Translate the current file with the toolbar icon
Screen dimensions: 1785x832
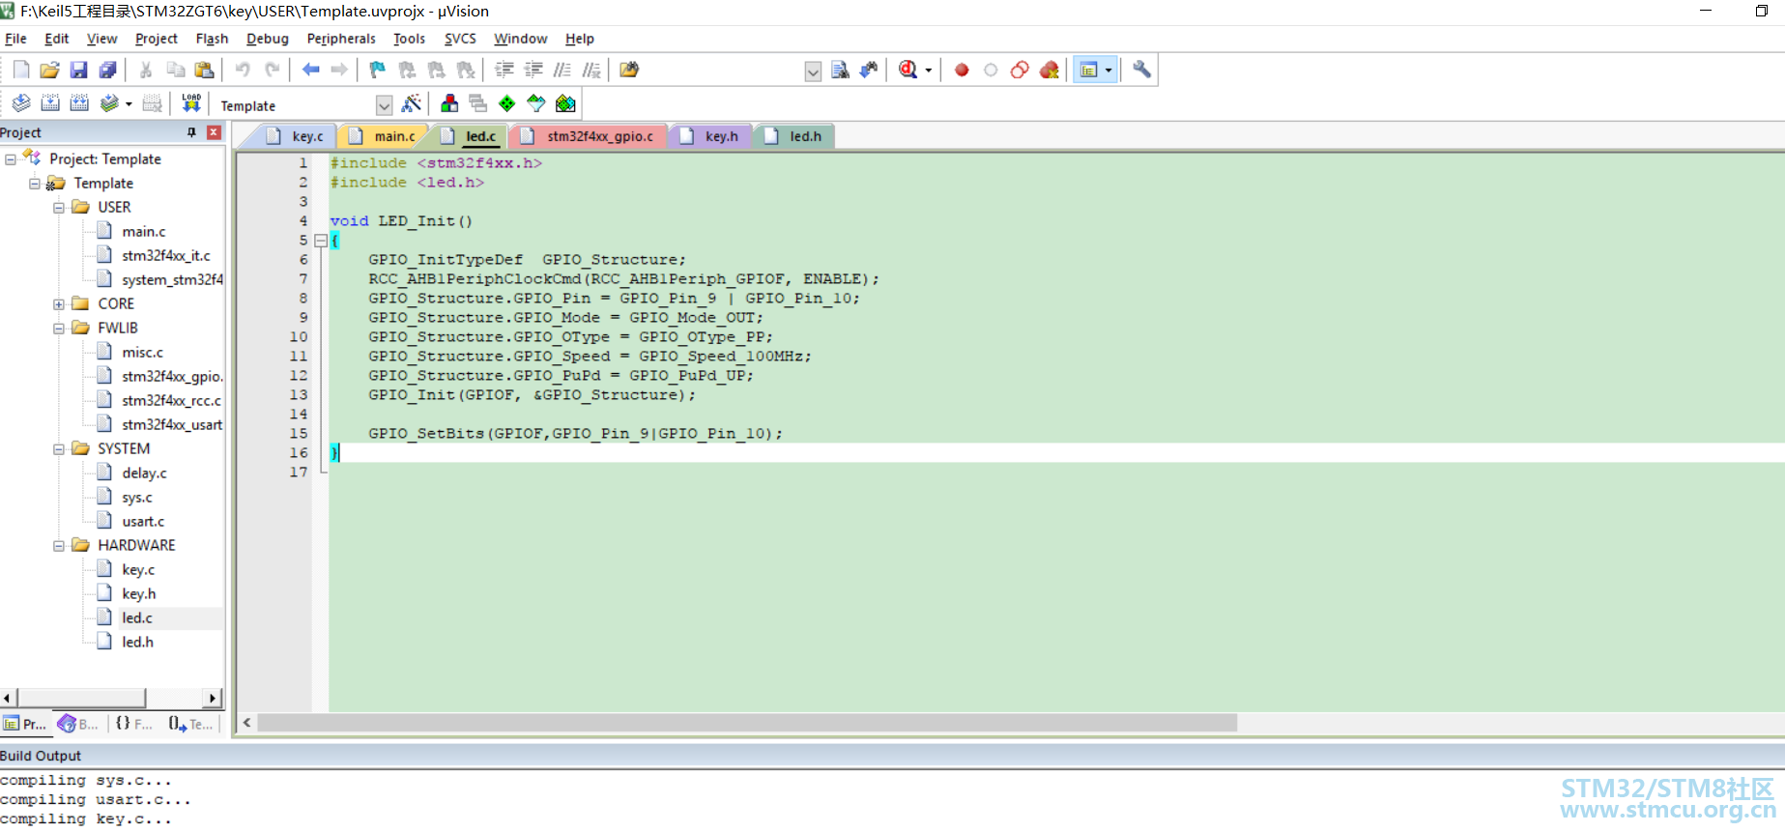tap(21, 103)
